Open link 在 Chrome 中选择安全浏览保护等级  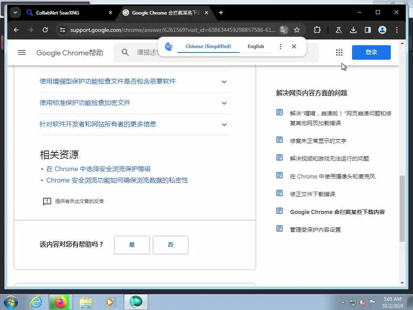click(98, 169)
